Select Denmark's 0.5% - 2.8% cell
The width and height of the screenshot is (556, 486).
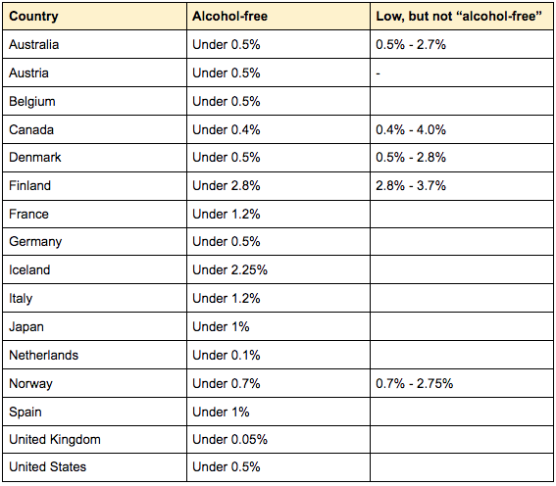click(462, 158)
